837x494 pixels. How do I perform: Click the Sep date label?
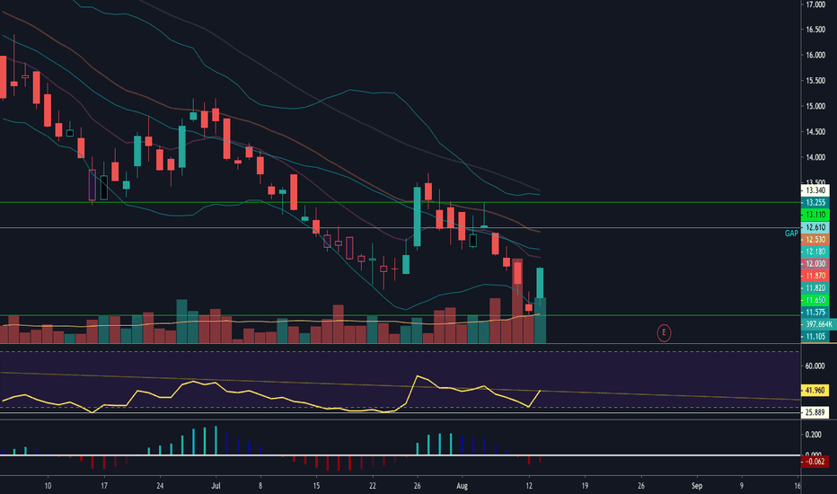coord(697,486)
